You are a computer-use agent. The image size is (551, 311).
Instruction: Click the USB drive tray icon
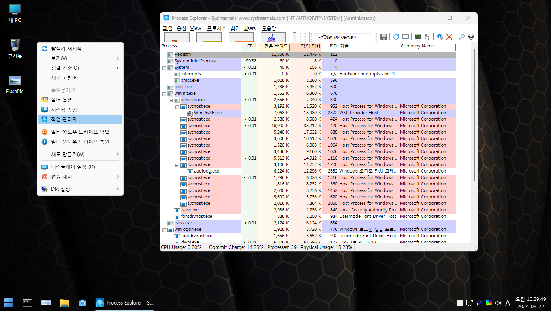[479, 302]
